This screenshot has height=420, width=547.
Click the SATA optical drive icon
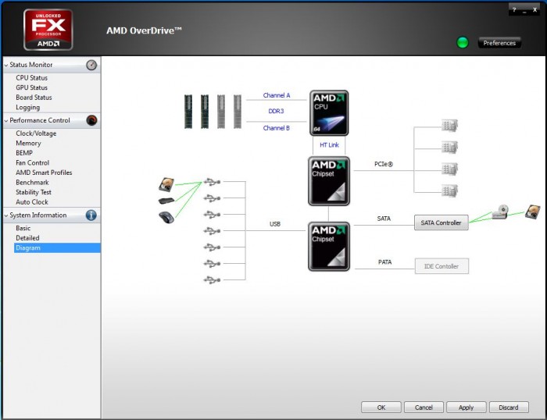[x=500, y=212]
